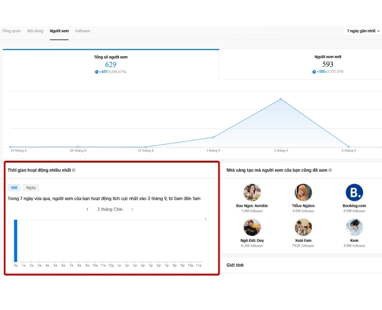Toggle the Giờ view
The height and width of the screenshot is (310, 382).
[14, 187]
